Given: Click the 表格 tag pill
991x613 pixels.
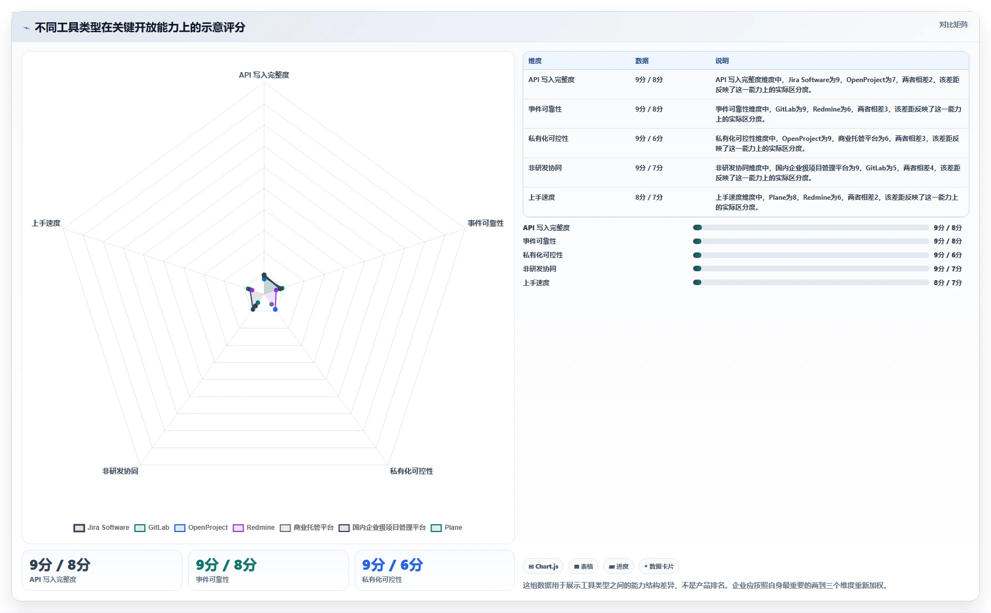Looking at the screenshot, I should pos(583,566).
